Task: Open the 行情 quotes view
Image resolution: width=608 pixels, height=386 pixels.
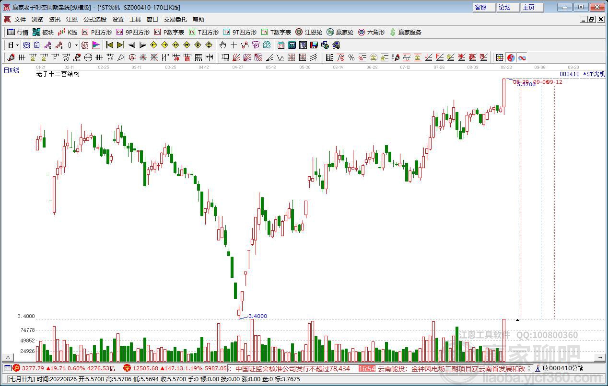Action: (x=18, y=32)
